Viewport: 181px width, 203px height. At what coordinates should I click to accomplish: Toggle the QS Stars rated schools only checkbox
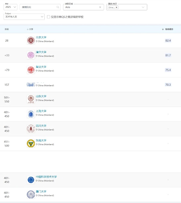pyautogui.click(x=48, y=17)
